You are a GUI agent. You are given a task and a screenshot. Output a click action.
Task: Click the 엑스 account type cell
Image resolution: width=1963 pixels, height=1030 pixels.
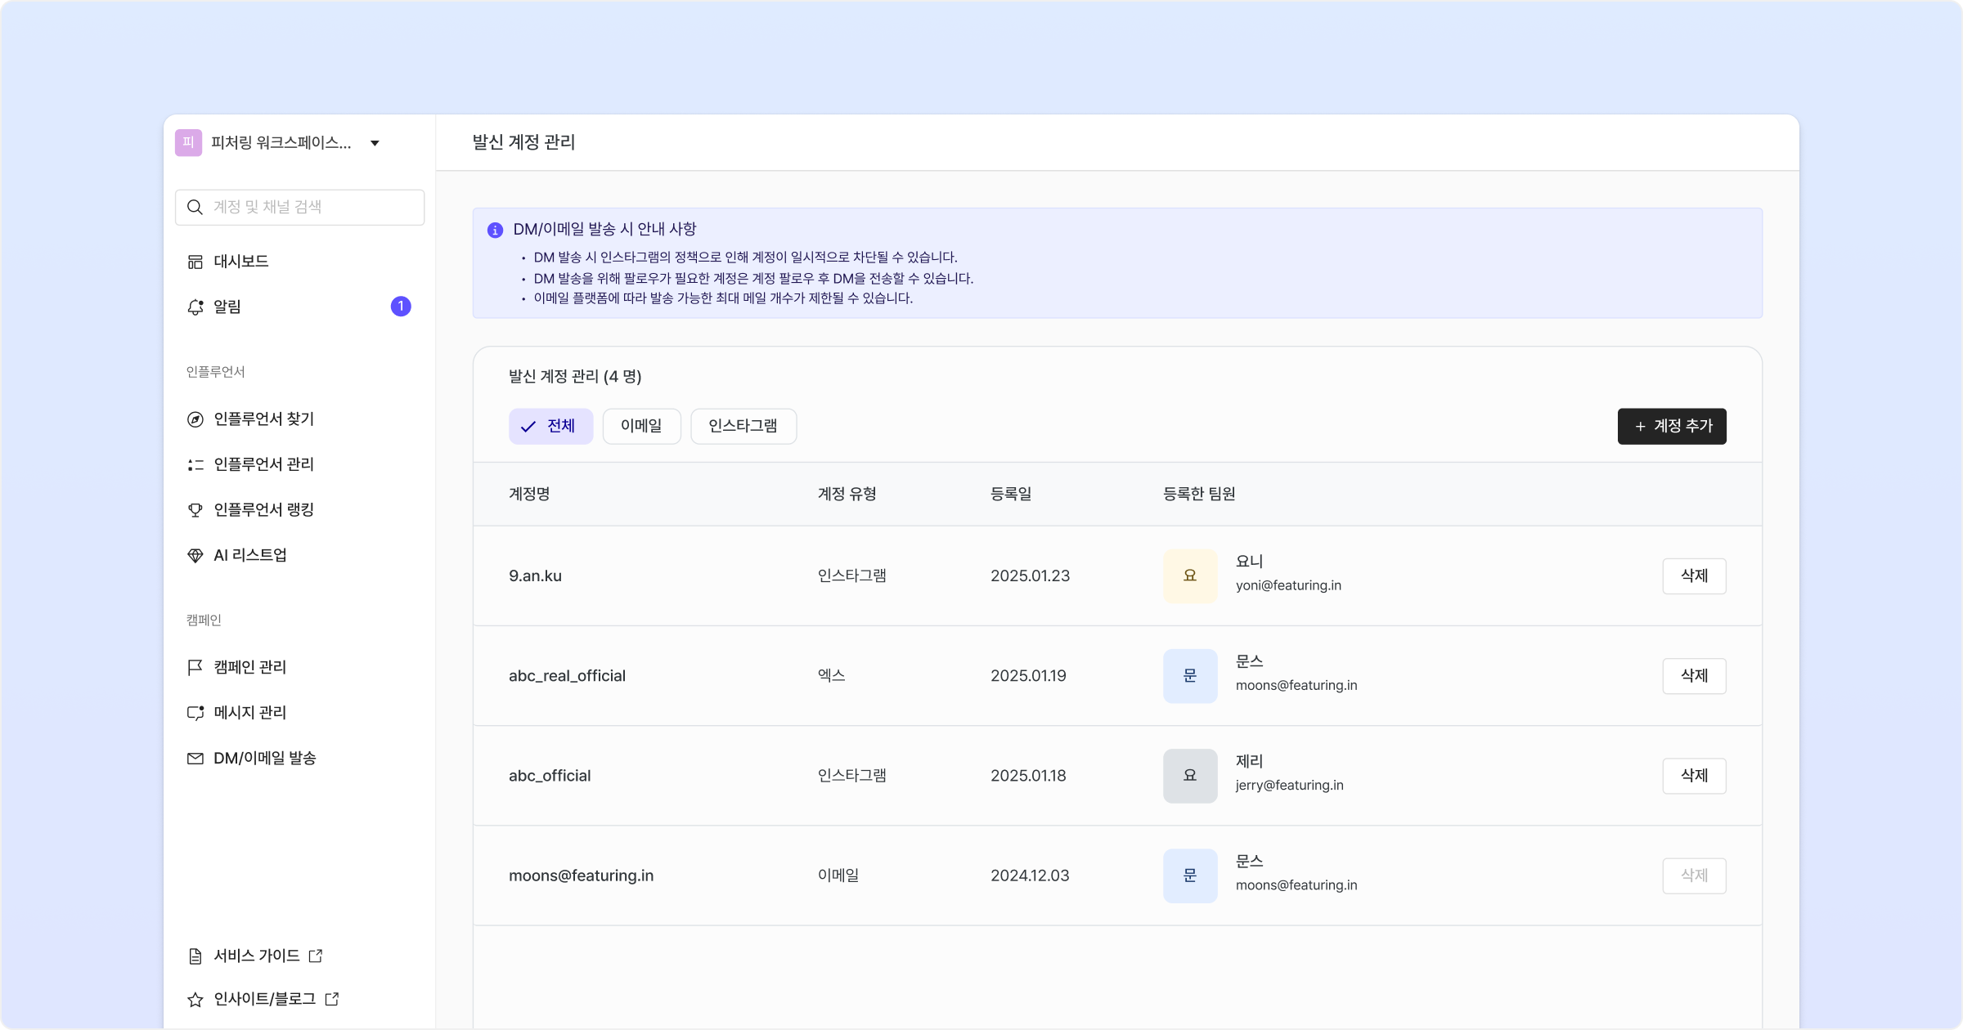click(832, 676)
